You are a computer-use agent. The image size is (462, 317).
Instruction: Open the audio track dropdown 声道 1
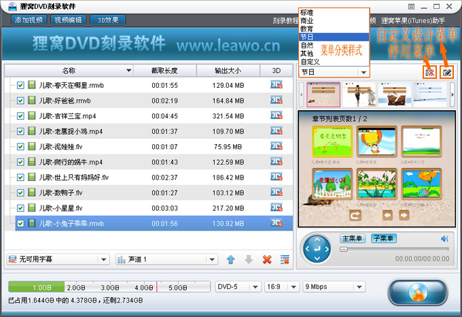pos(166,259)
